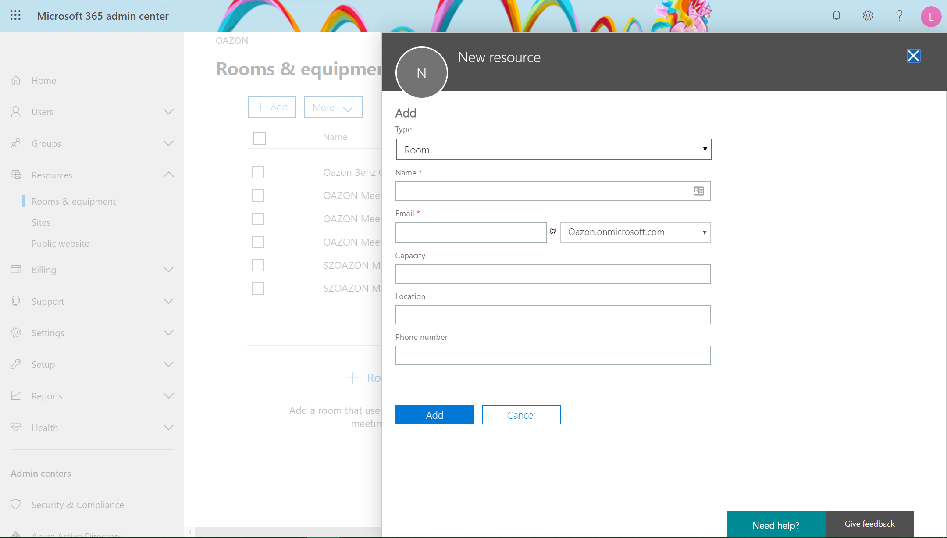
Task: Collapse the Resources chevron
Action: click(168, 175)
